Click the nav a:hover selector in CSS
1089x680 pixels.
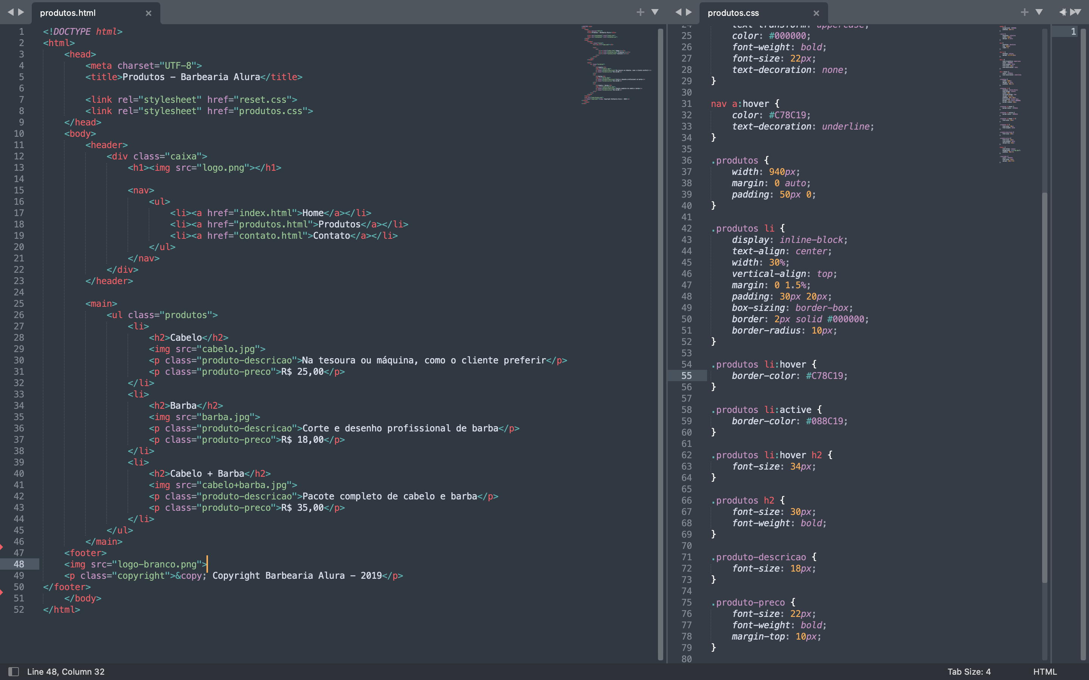pyautogui.click(x=740, y=104)
